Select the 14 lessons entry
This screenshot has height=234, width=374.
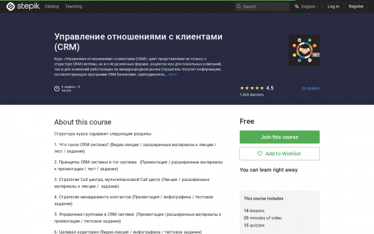(x=254, y=211)
